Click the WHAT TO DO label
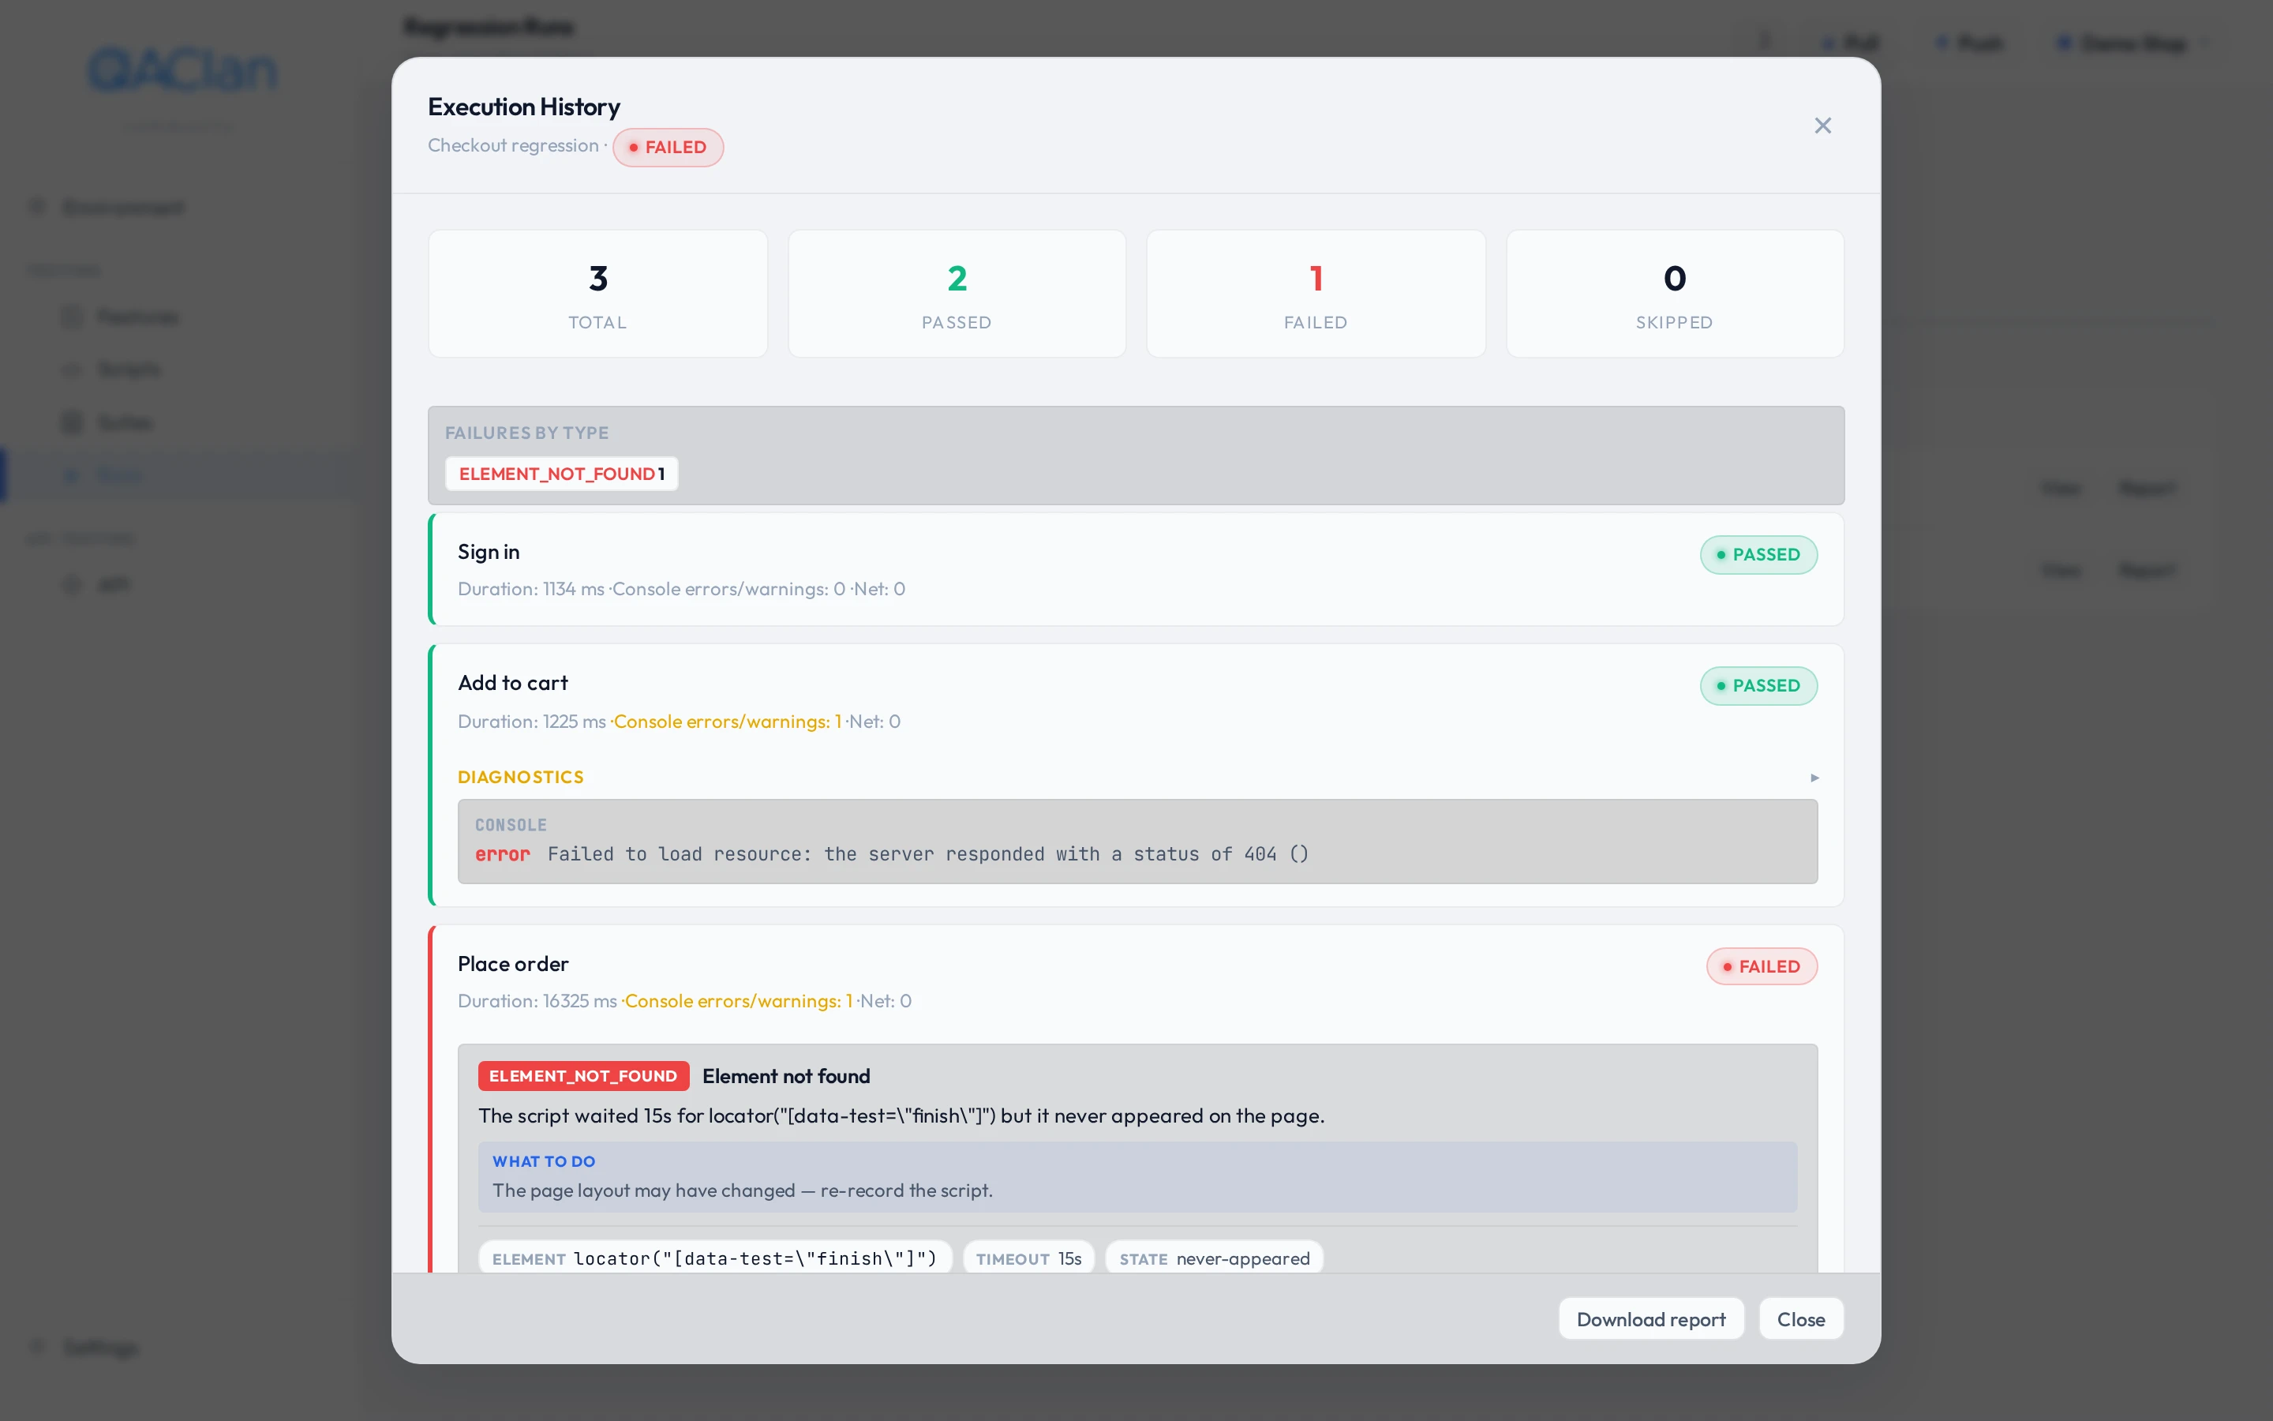The width and height of the screenshot is (2273, 1421). coord(544,1161)
